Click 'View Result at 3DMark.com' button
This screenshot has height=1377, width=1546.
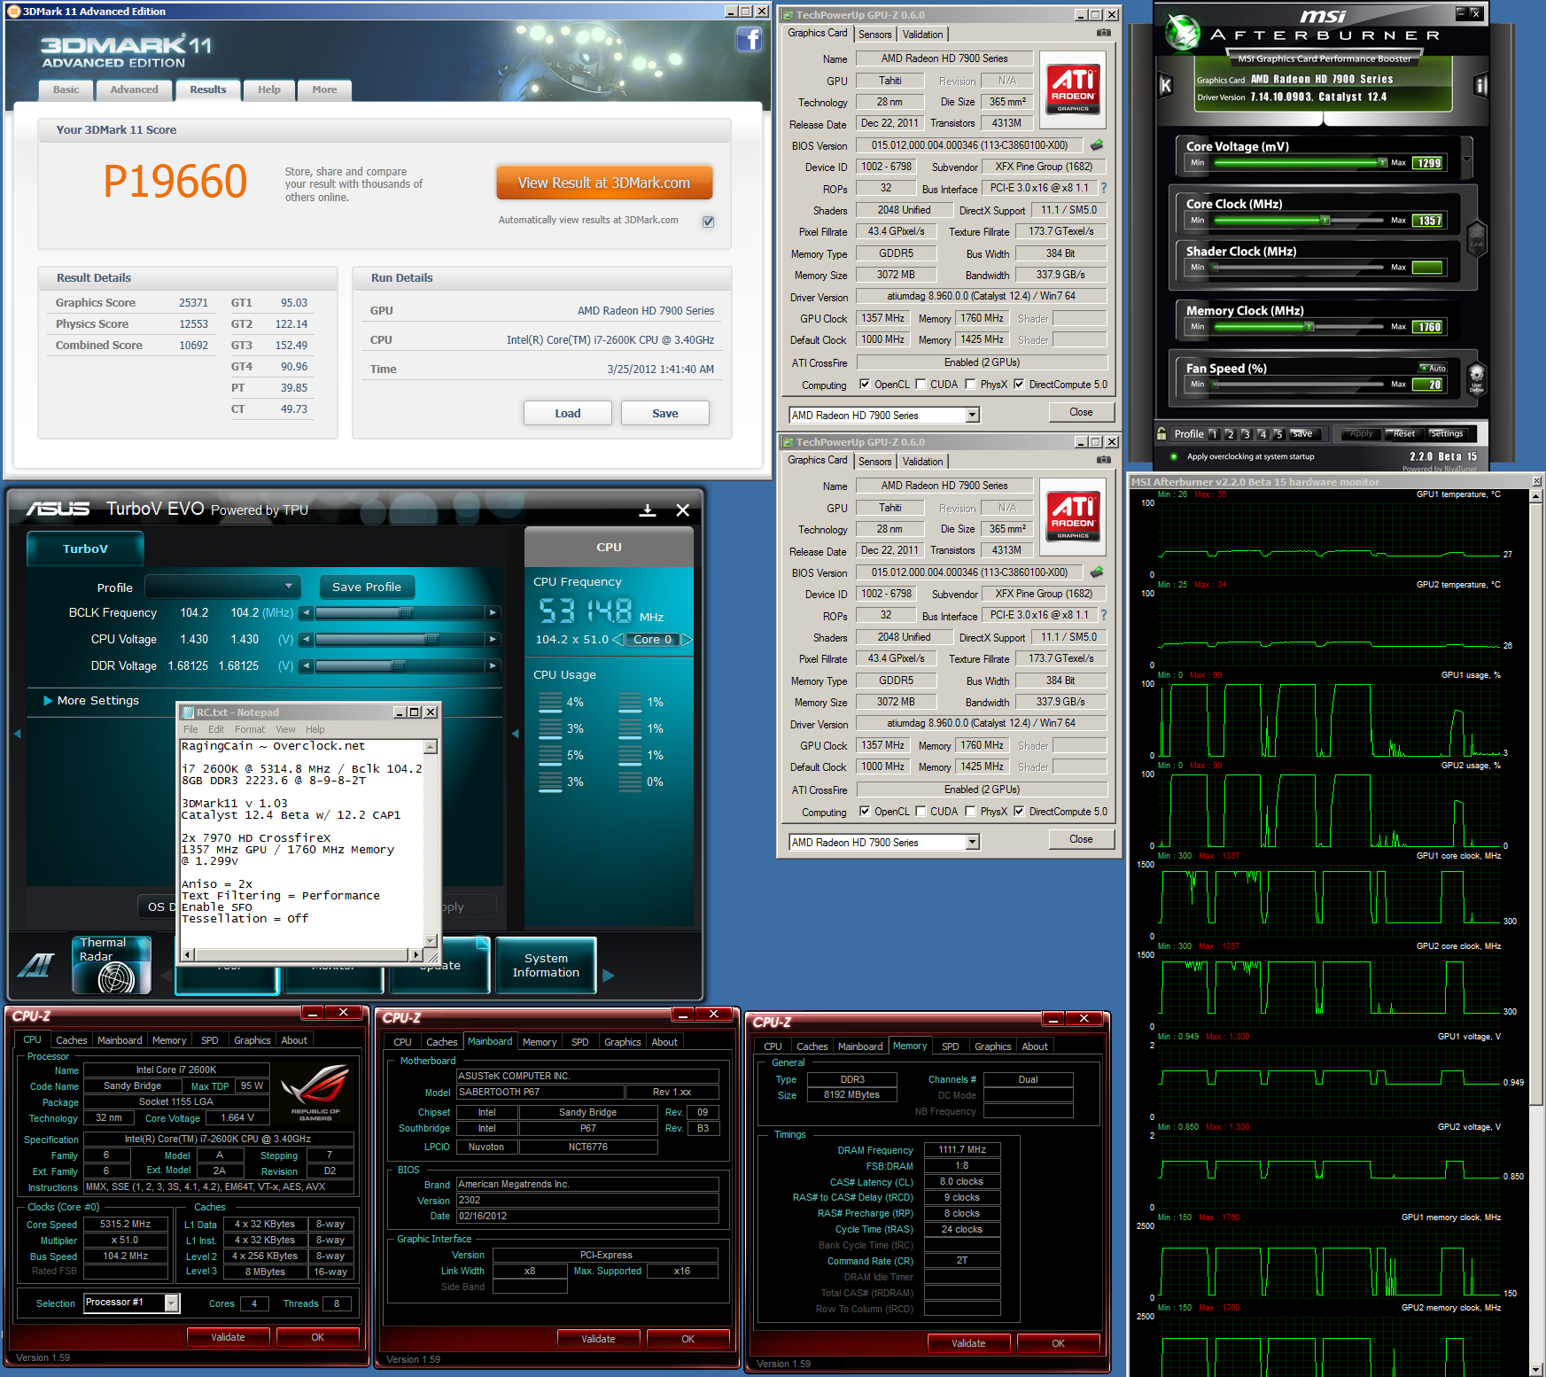pos(604,183)
